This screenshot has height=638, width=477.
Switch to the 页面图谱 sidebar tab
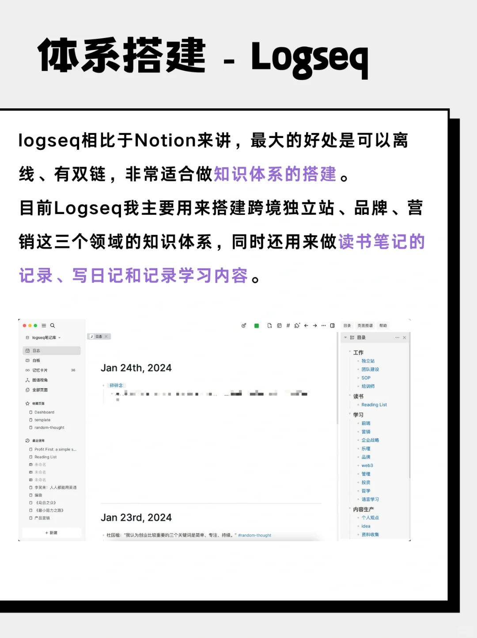click(x=365, y=325)
